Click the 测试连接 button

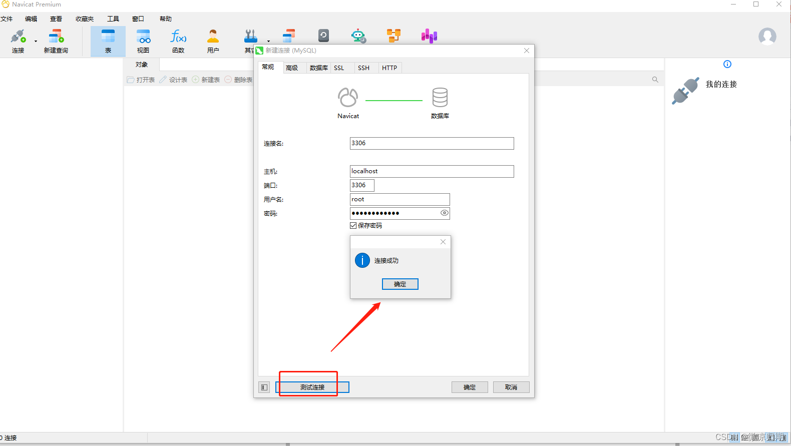point(312,387)
